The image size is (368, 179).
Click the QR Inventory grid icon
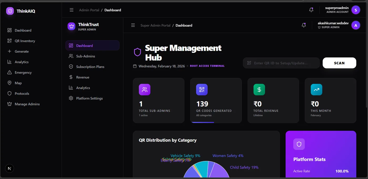click(x=9, y=41)
